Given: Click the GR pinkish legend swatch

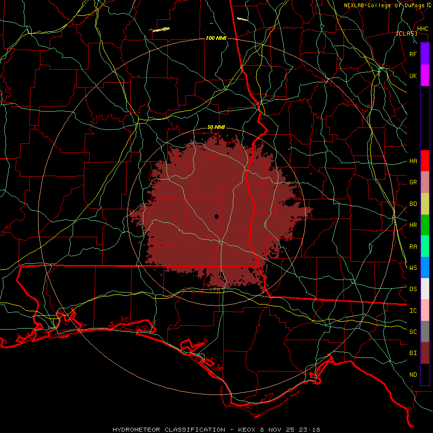Looking at the screenshot, I should (425, 182).
